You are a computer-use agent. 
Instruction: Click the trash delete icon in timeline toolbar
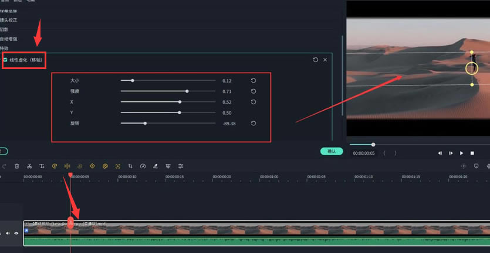[x=17, y=166]
